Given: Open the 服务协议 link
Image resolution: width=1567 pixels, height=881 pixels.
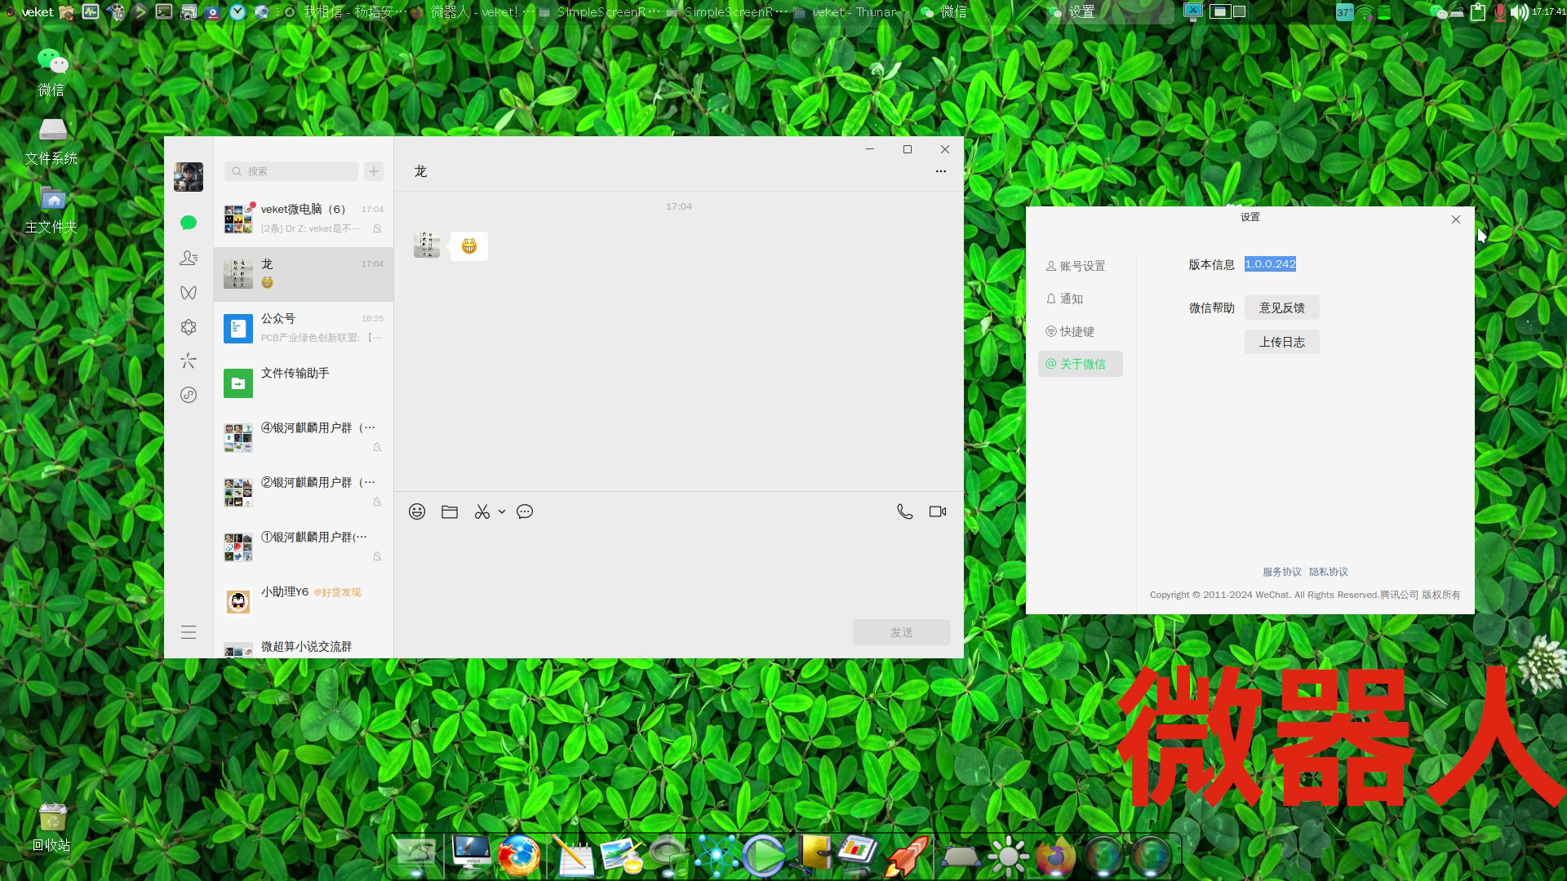Looking at the screenshot, I should (x=1282, y=572).
